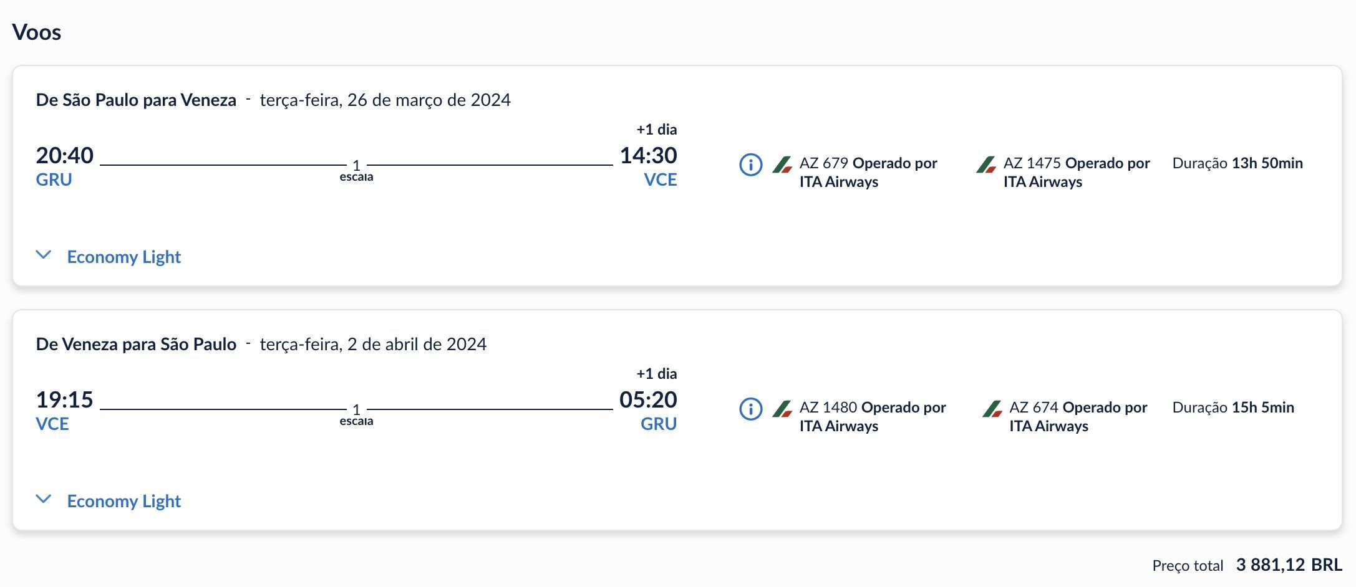Expand chevron next to outbound Economy Light

pyautogui.click(x=43, y=254)
